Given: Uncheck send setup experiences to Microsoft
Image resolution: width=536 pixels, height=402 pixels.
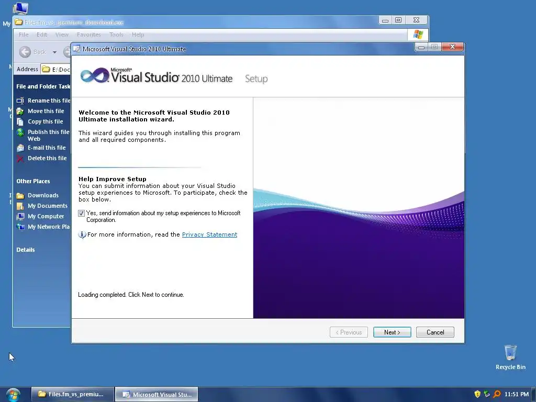Looking at the screenshot, I should click(81, 214).
